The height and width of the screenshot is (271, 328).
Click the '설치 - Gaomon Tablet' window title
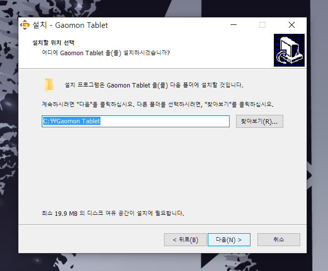point(70,25)
